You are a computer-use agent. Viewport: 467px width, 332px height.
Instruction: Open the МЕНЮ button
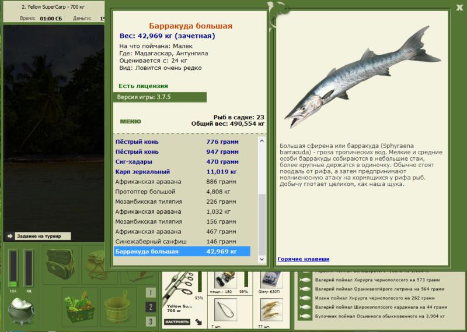click(x=130, y=122)
